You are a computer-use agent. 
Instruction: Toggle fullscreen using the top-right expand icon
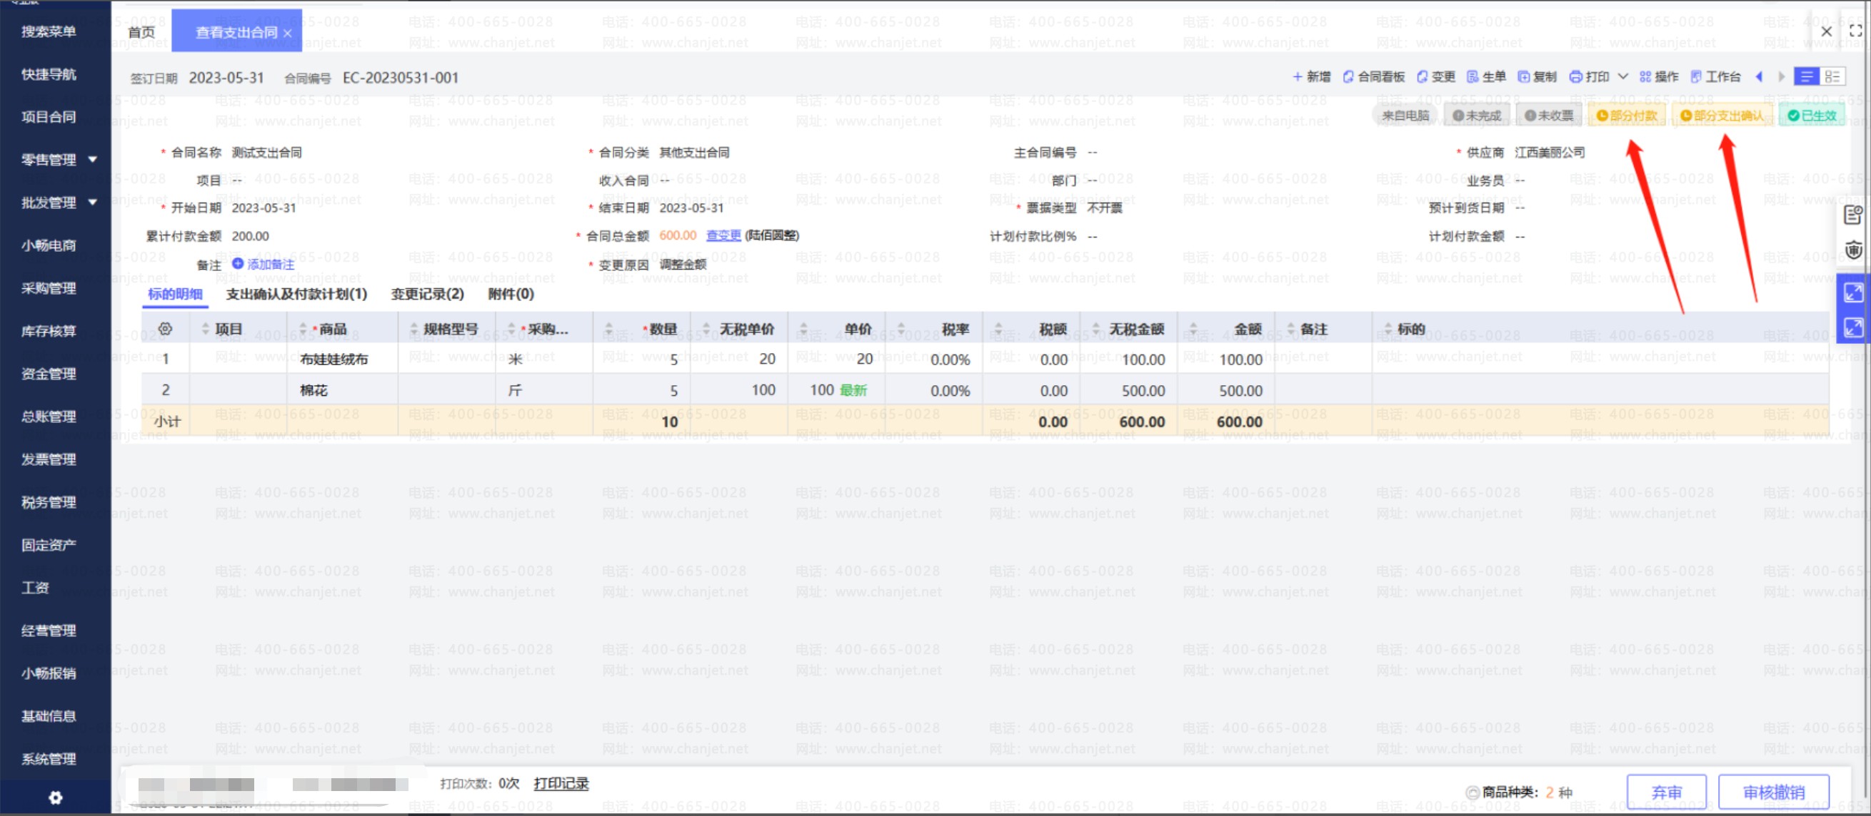pos(1856,31)
